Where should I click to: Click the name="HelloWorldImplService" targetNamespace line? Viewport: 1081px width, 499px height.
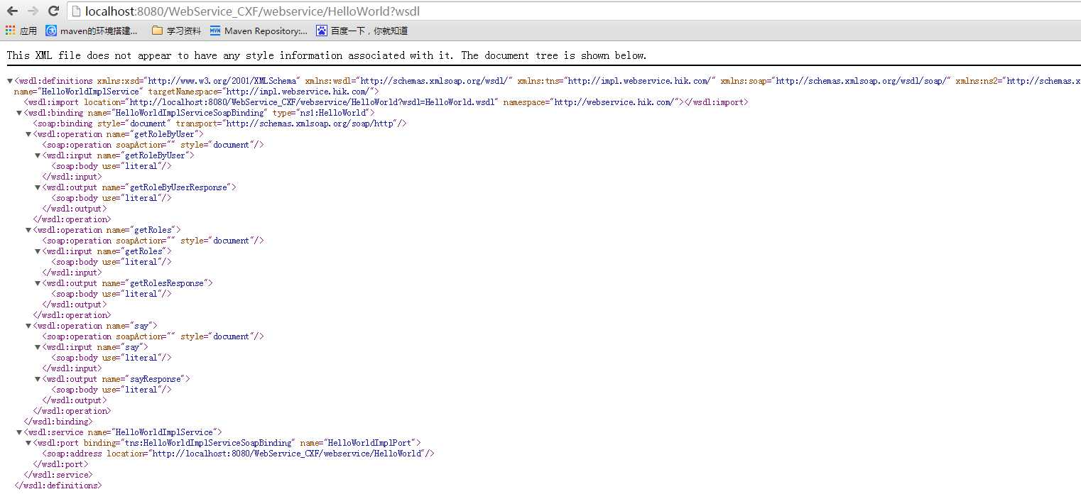[197, 92]
